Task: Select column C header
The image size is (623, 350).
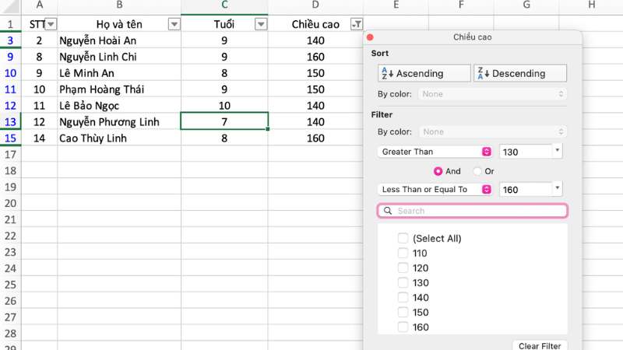Action: pyautogui.click(x=224, y=5)
